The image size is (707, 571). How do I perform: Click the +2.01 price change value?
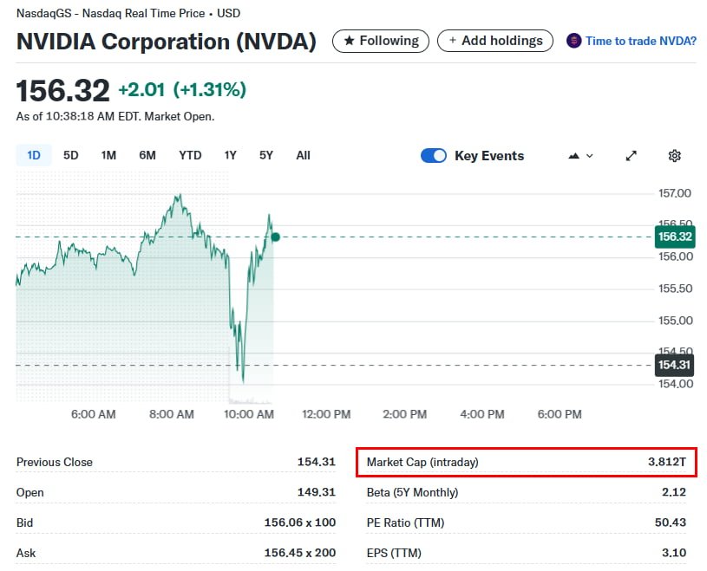point(141,89)
